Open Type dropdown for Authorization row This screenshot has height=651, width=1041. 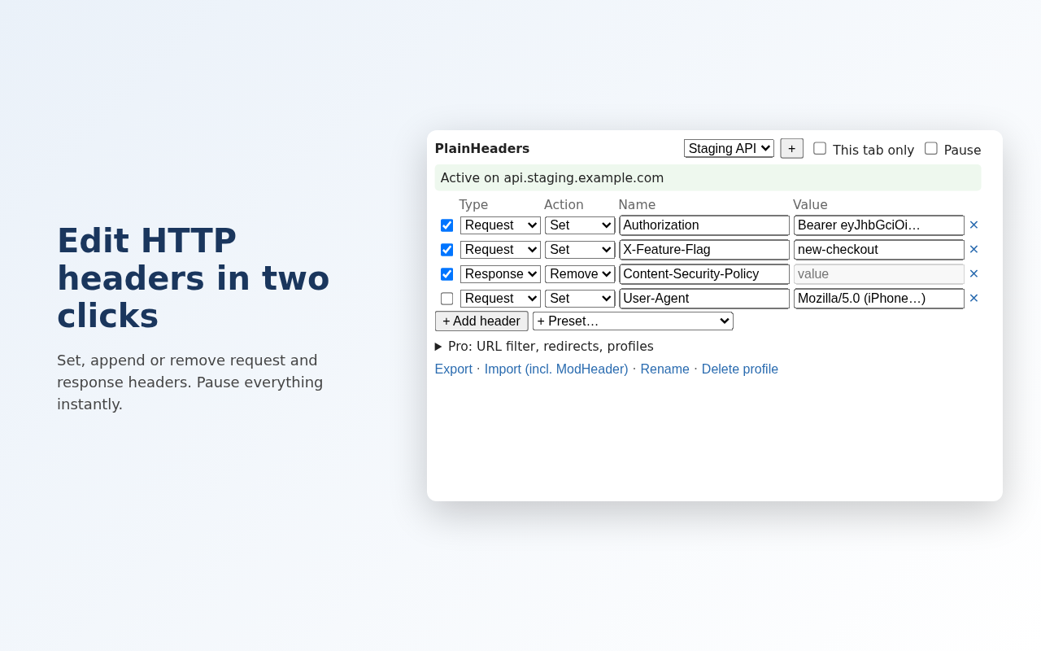click(500, 225)
